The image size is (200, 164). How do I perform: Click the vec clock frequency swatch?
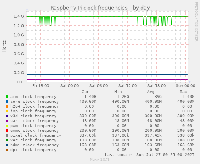(x=7, y=140)
